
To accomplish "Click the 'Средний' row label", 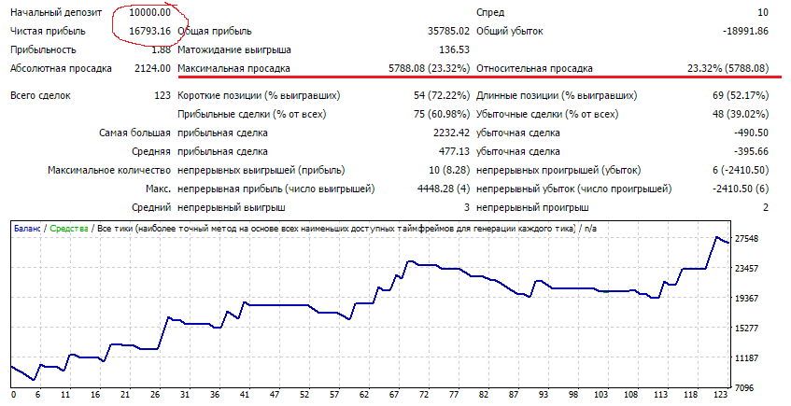I will [x=151, y=207].
